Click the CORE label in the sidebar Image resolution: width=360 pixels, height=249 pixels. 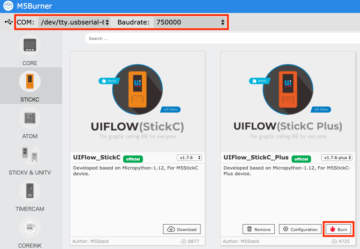point(30,63)
